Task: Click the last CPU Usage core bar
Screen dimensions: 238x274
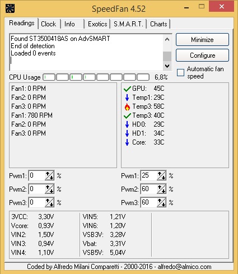Action: 143,77
